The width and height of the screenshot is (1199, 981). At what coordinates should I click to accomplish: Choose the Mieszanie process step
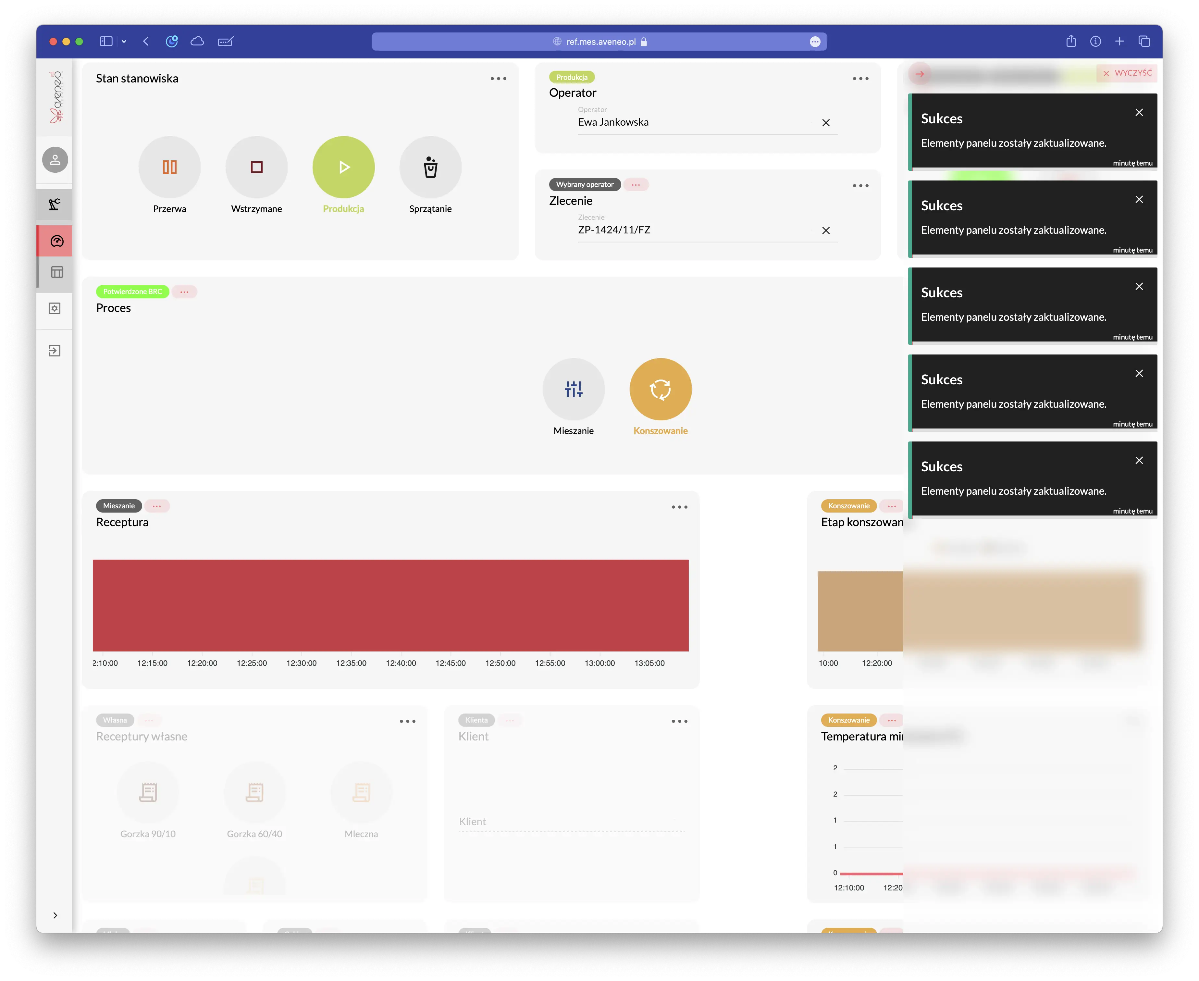574,389
